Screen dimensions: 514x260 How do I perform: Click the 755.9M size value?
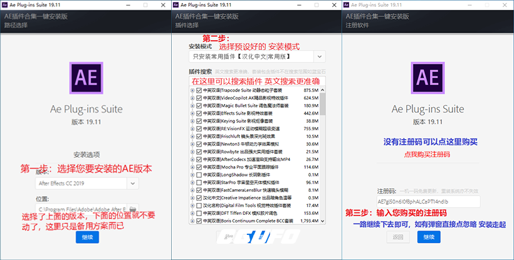click(x=311, y=128)
